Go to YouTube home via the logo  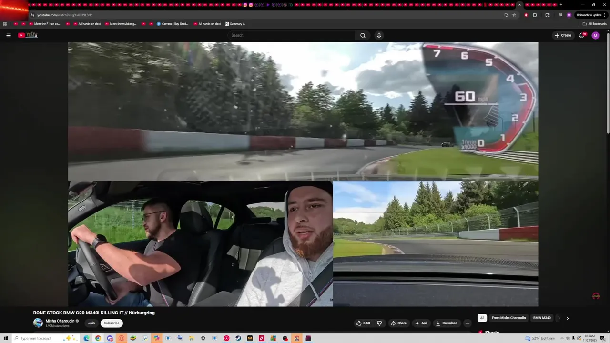point(28,35)
